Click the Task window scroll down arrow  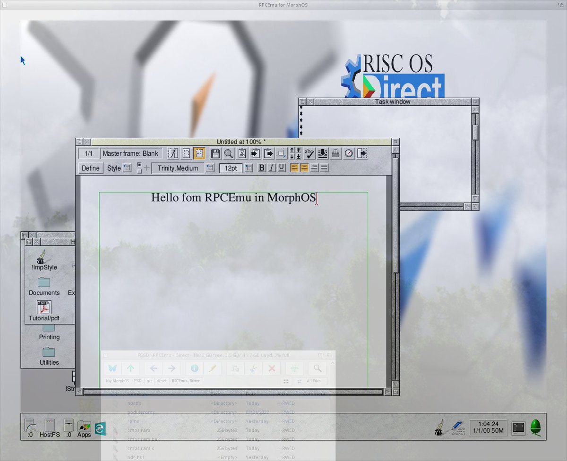[x=475, y=199]
